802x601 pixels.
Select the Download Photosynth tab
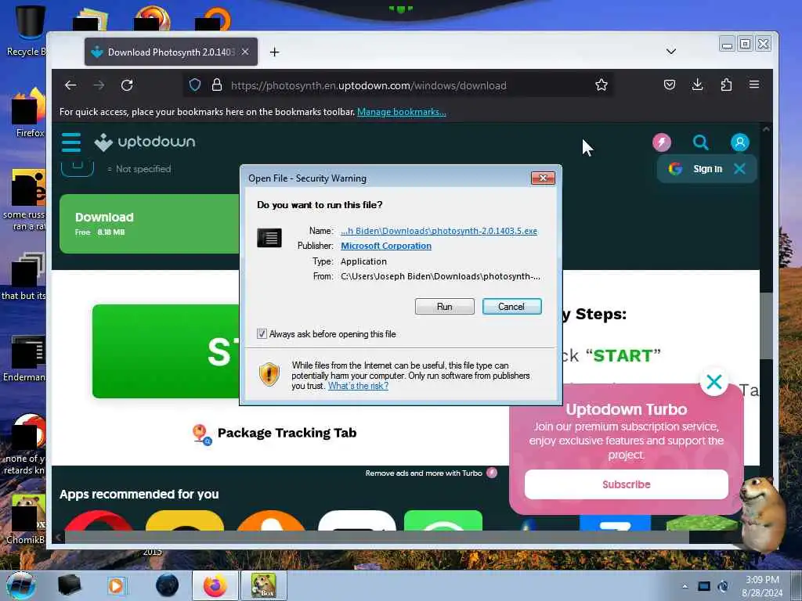[171, 52]
